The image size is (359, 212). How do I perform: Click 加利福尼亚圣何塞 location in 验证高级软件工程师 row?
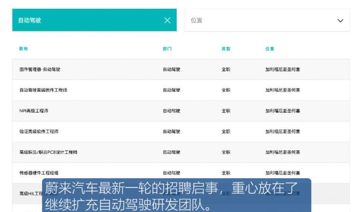(x=283, y=132)
